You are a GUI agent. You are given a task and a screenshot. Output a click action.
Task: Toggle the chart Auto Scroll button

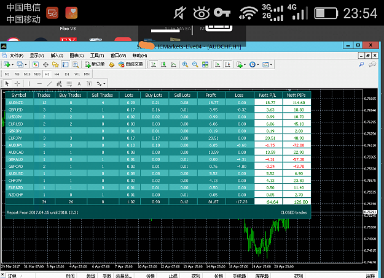[217, 64]
